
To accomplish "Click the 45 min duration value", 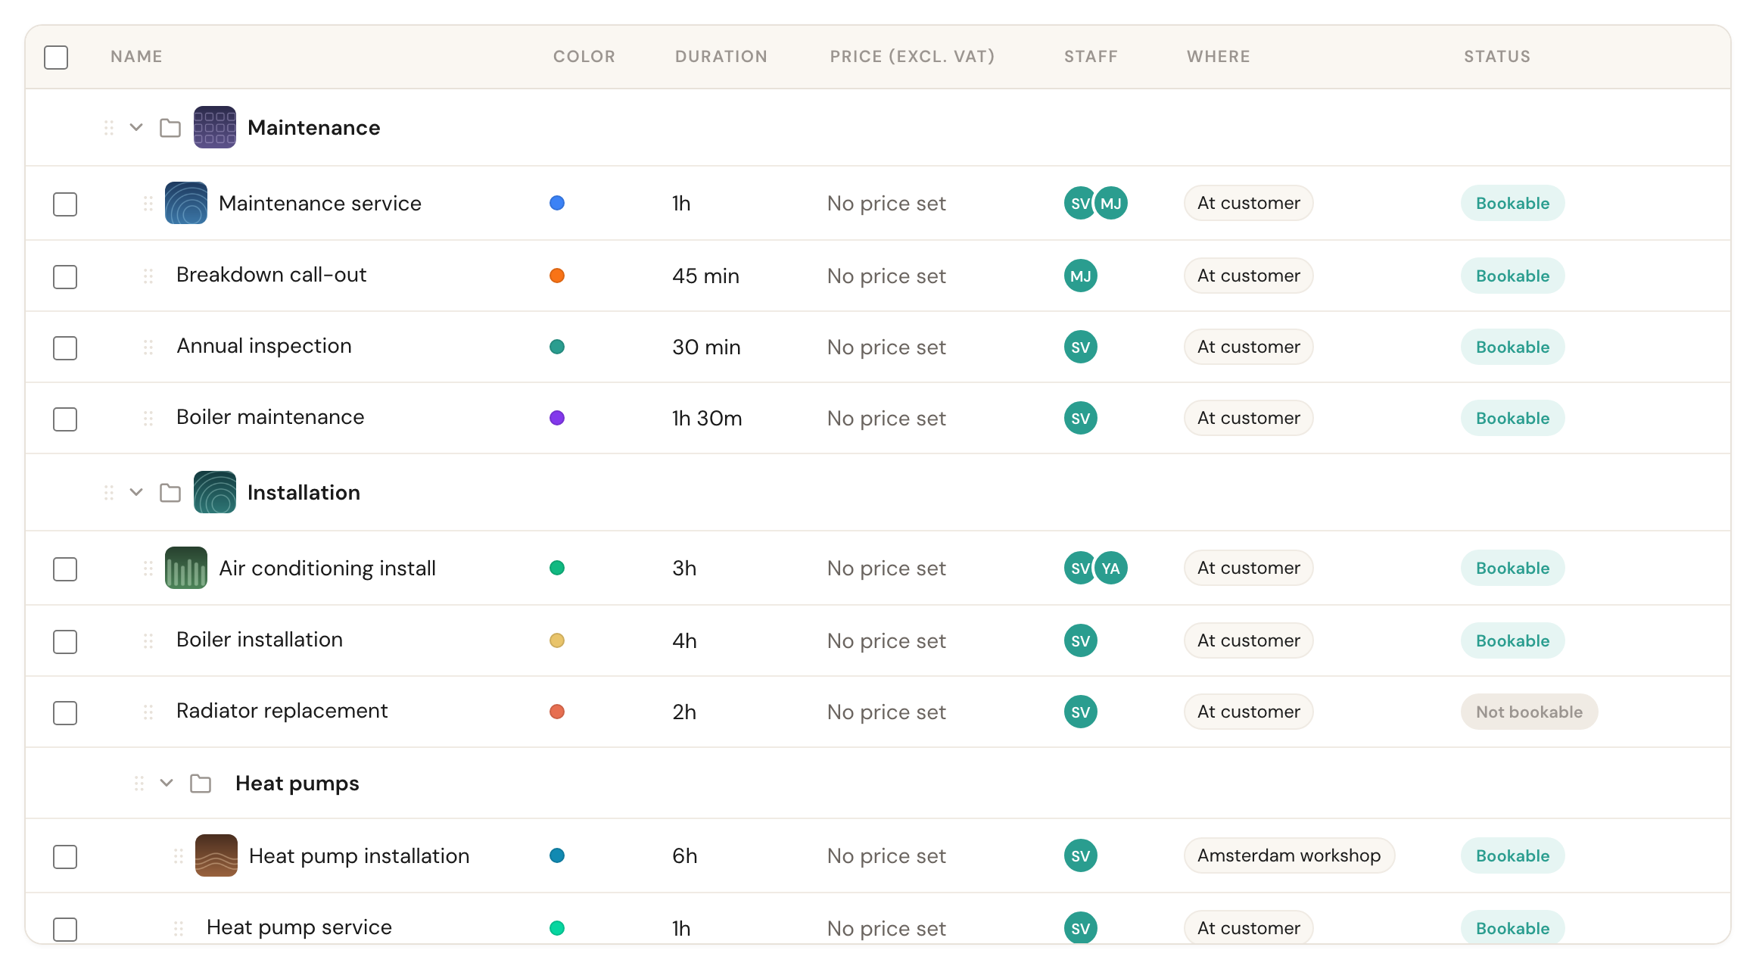I will (x=705, y=276).
